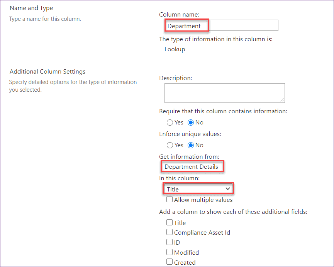Expand the Title dropdown chevron
Screen dimensions: 334x267
[229, 188]
